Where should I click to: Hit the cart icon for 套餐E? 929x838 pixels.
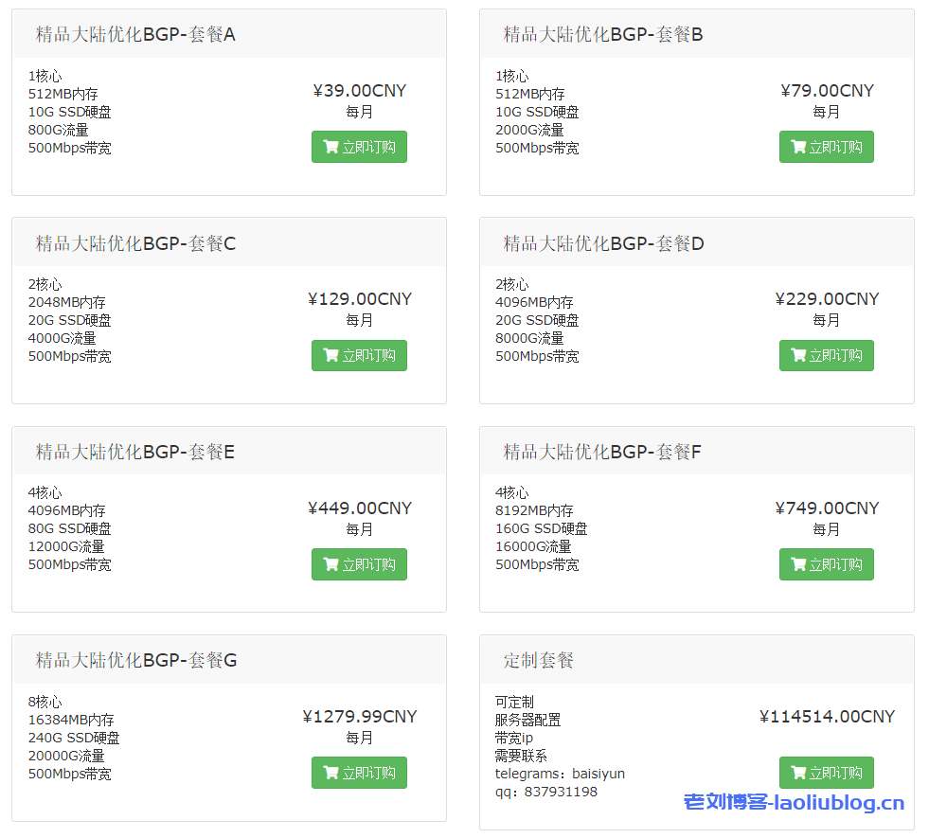[x=331, y=564]
